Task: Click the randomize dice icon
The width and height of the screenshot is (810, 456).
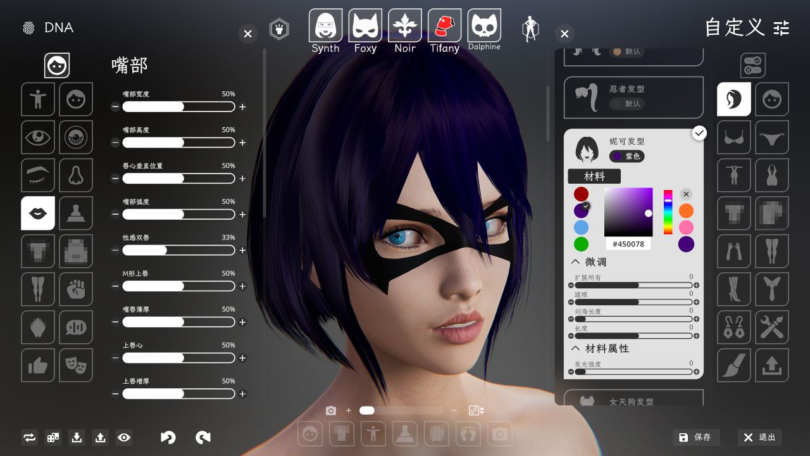Action: point(53,437)
